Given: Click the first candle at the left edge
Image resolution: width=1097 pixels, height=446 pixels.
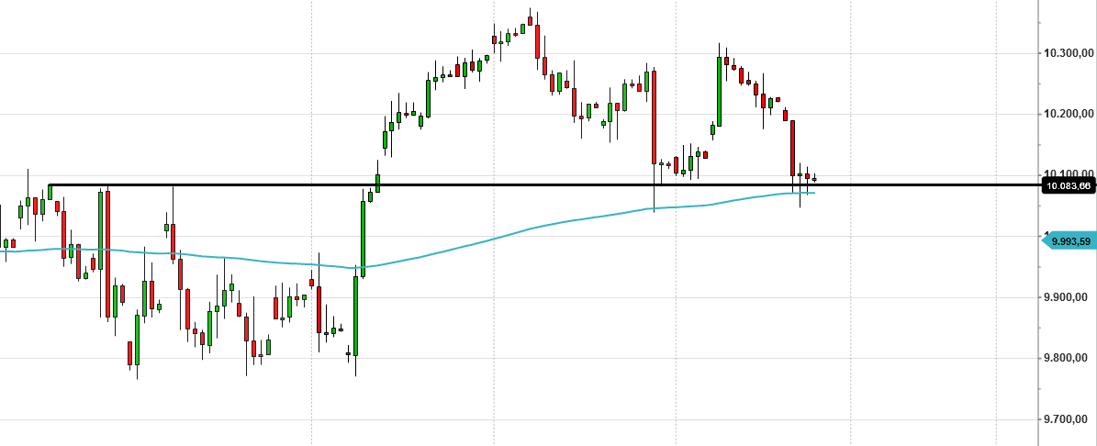Looking at the screenshot, I should (6, 244).
